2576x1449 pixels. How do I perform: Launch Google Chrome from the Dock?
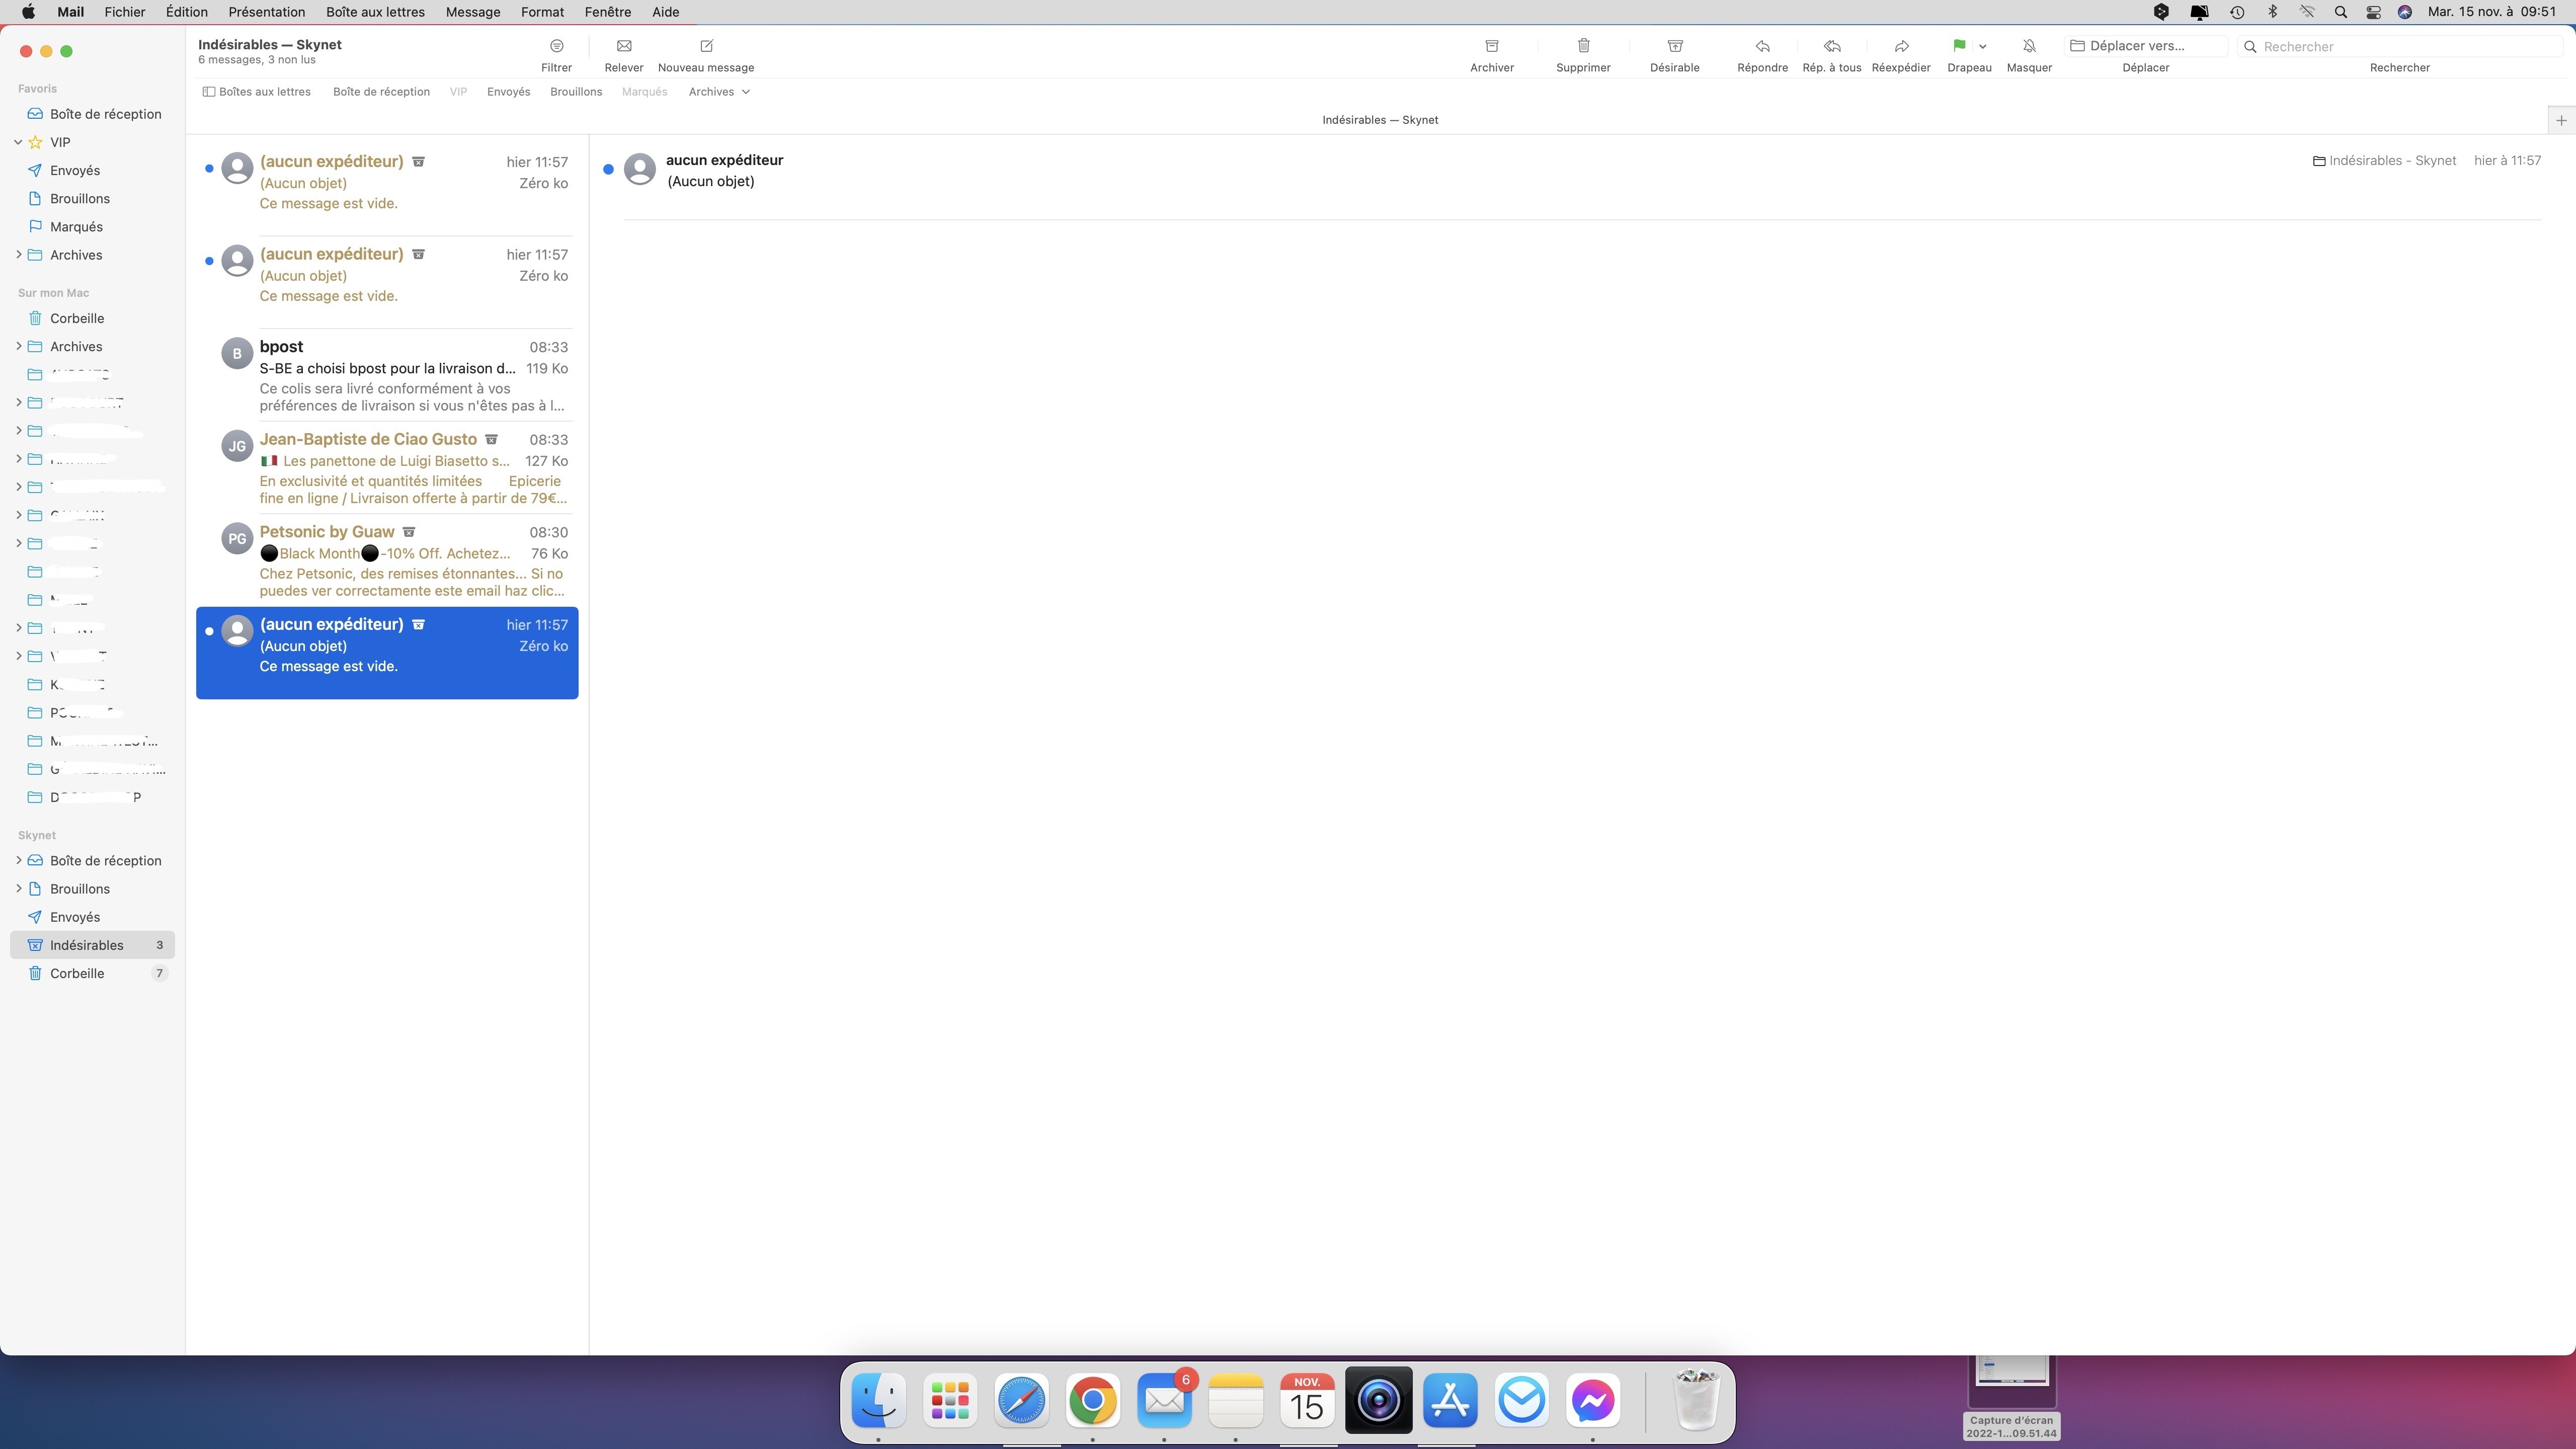(x=1092, y=1400)
